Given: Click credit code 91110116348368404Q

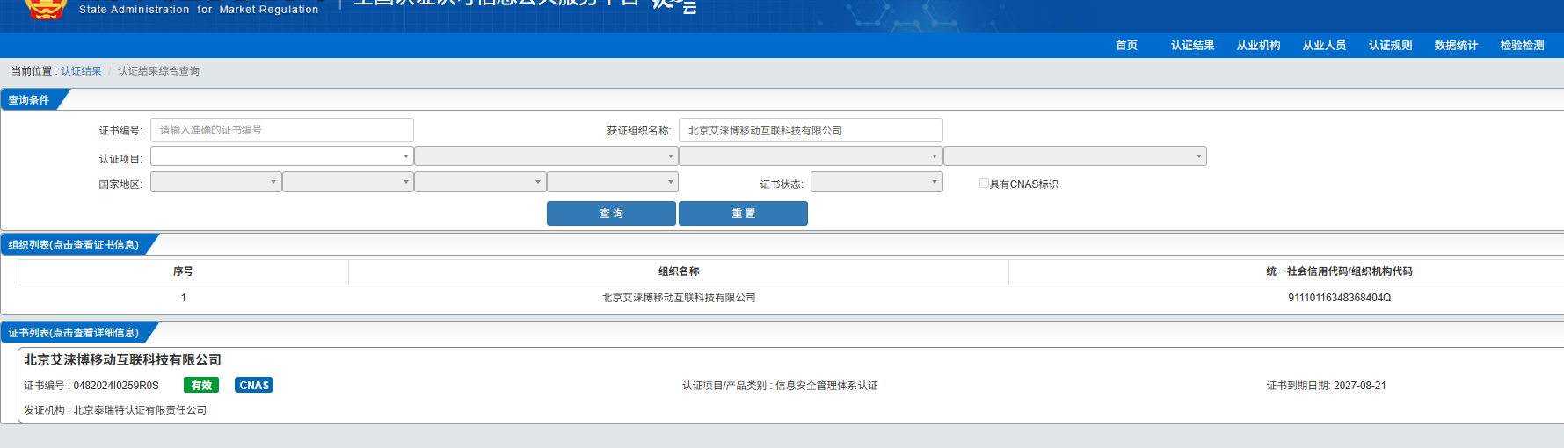Looking at the screenshot, I should tap(1339, 298).
